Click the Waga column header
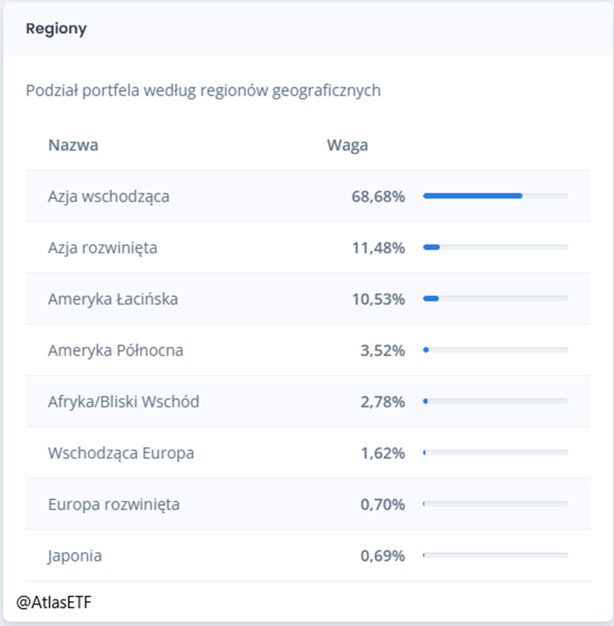The width and height of the screenshot is (614, 626). point(347,145)
